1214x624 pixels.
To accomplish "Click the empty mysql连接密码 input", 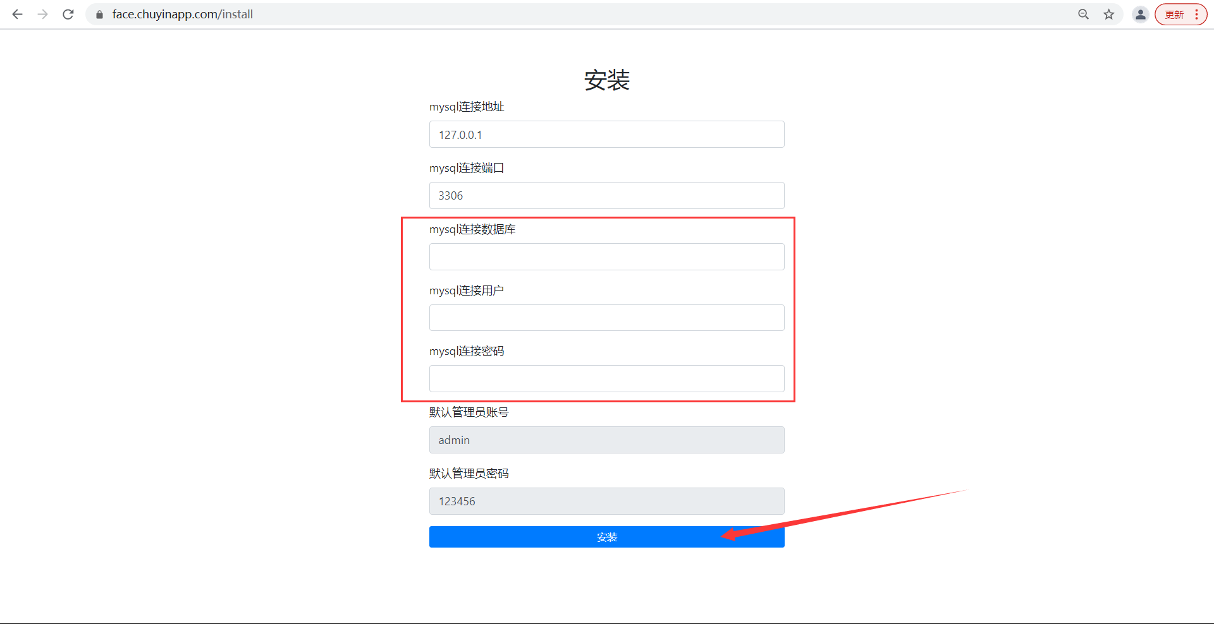I will point(607,379).
